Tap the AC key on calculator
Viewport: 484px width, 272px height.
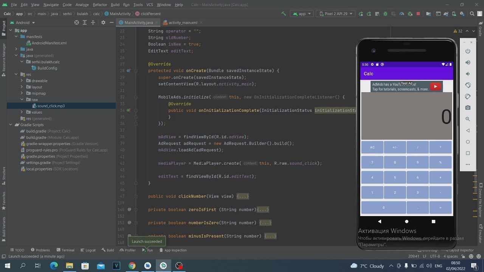pos(372,147)
